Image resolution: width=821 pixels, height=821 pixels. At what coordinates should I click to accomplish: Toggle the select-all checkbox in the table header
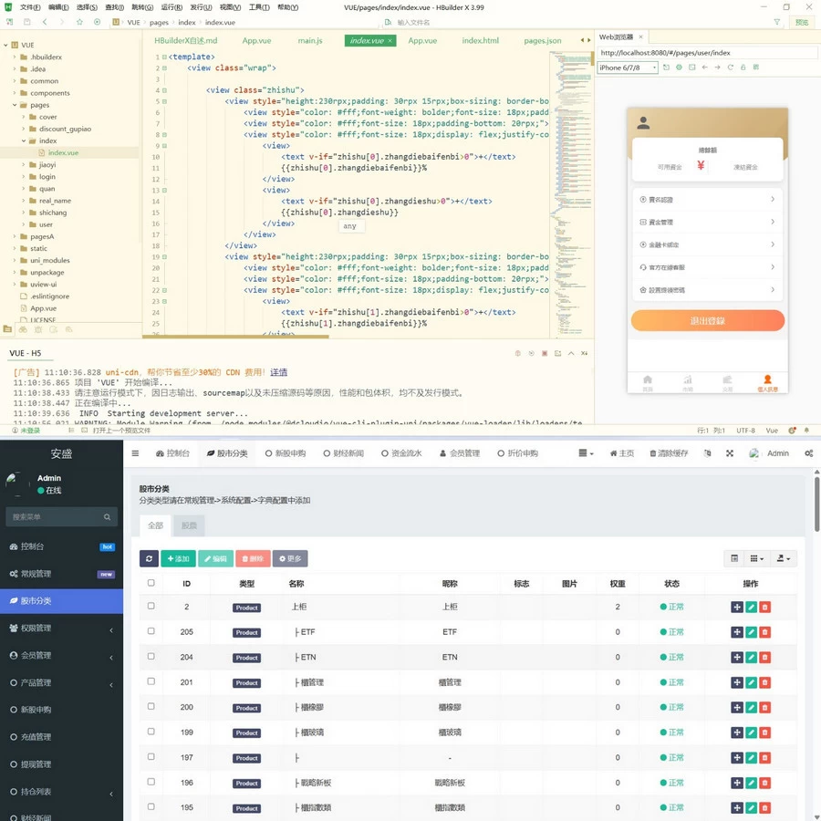[151, 583]
